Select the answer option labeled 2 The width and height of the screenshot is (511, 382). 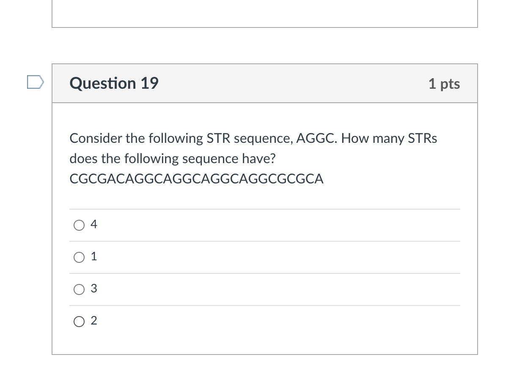tap(93, 321)
